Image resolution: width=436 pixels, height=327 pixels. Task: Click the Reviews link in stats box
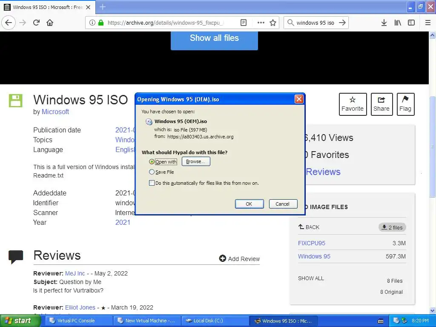[x=323, y=172]
